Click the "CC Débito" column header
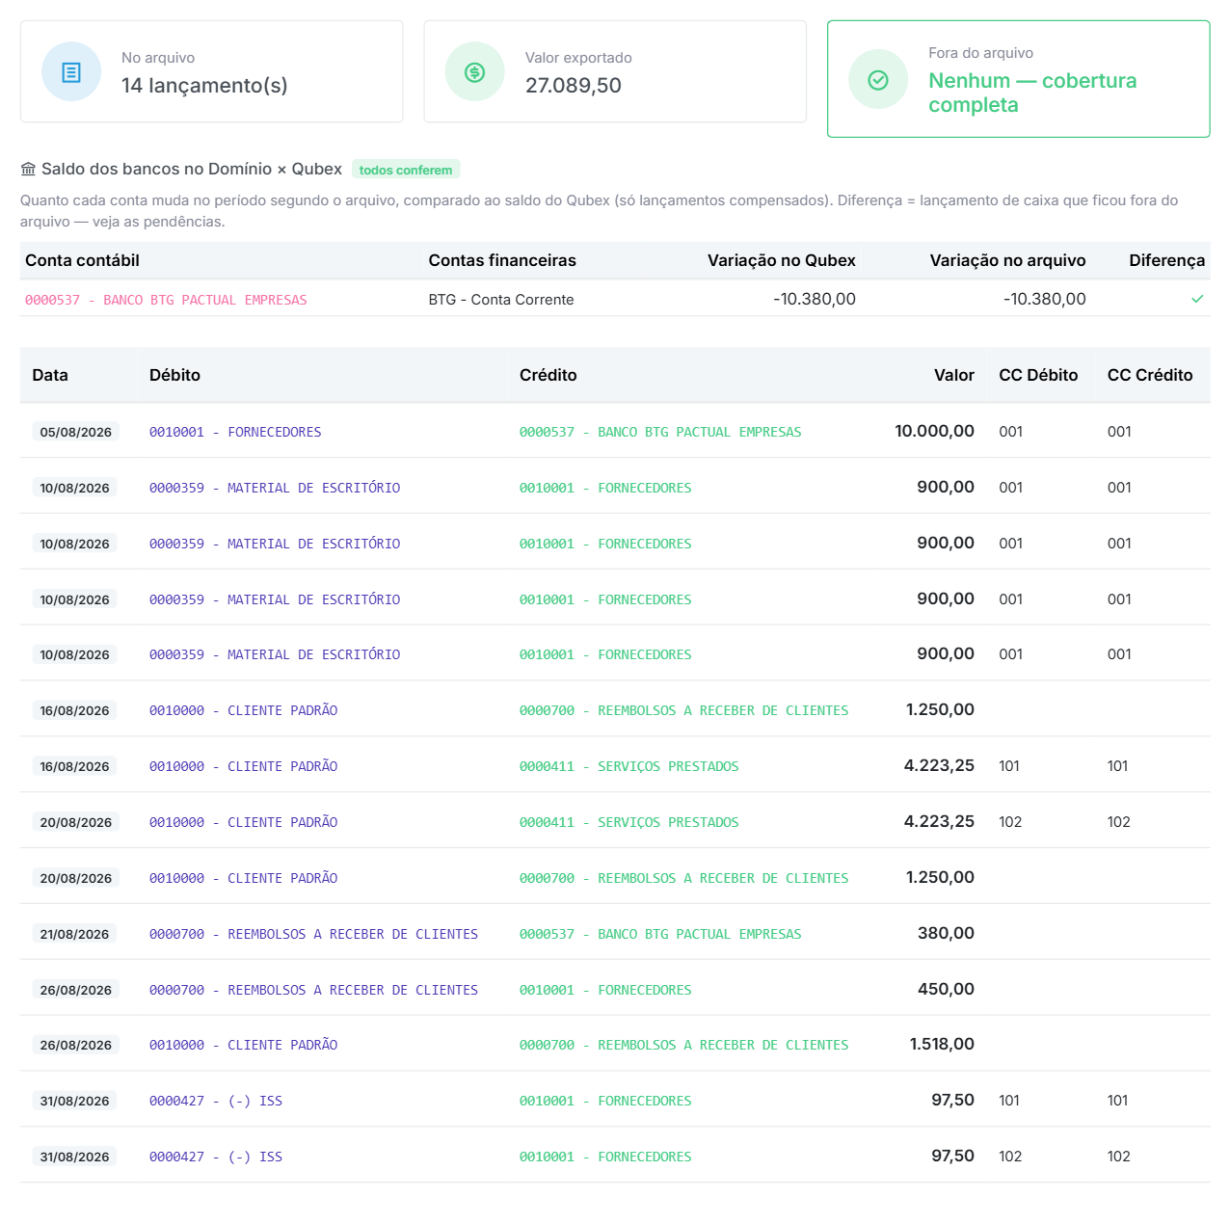Viewport: 1230px width, 1224px height. 1038,375
